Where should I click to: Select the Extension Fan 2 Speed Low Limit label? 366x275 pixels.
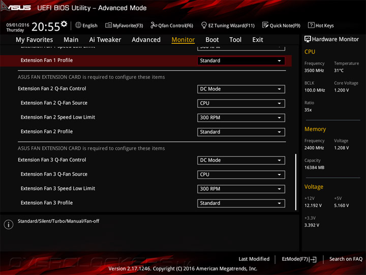[58, 117]
